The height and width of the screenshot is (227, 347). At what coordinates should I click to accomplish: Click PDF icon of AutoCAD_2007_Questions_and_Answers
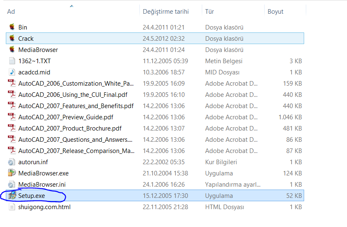12,139
